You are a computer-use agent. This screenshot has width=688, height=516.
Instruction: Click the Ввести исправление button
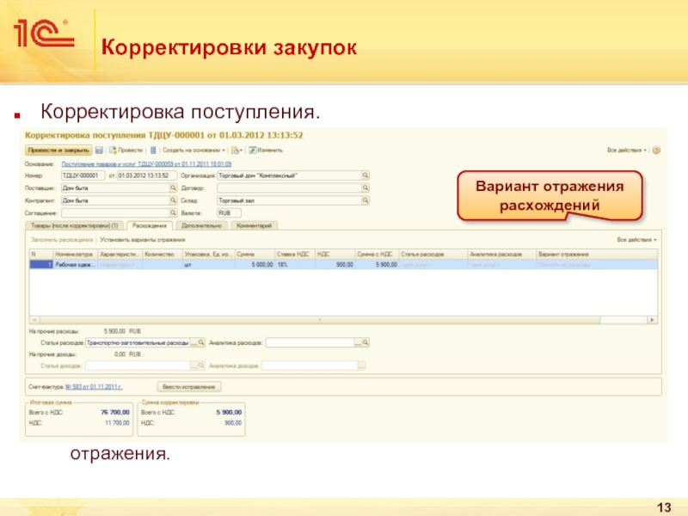pyautogui.click(x=187, y=386)
